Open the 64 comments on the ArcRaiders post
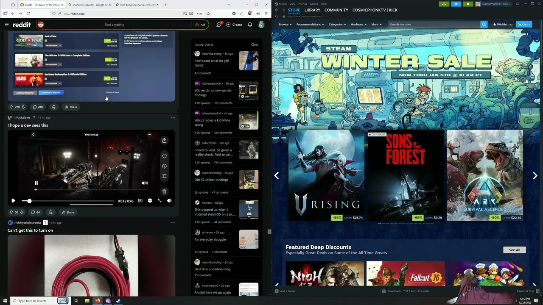 click(36, 212)
